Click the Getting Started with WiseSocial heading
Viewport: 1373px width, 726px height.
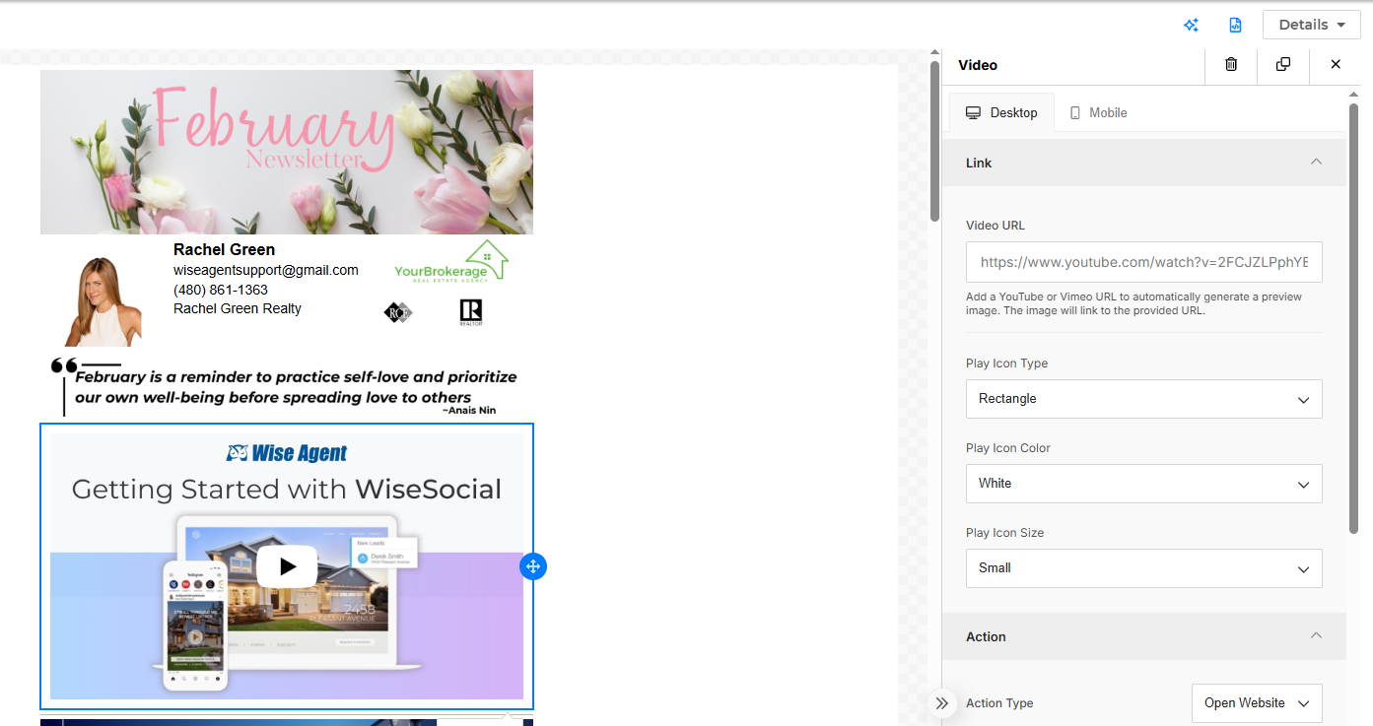tap(287, 490)
